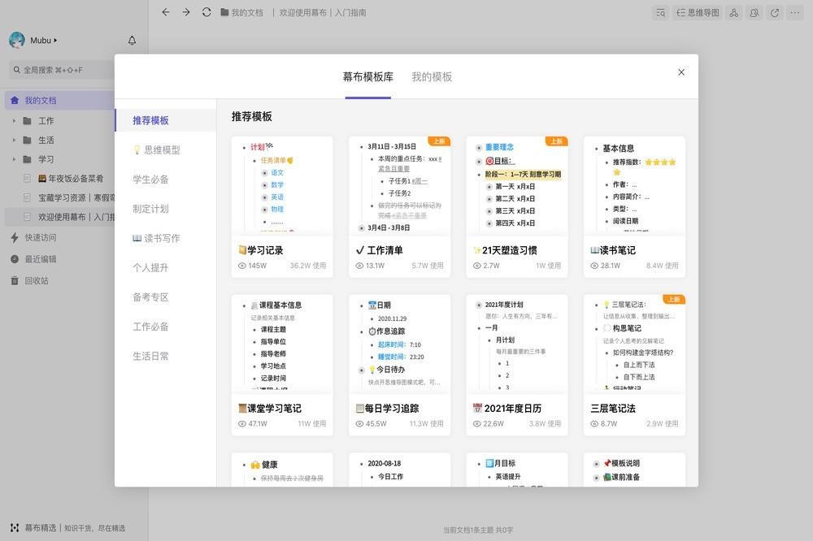This screenshot has height=541, width=813.
Task: Click the 学习 folder icon
Action: (x=28, y=159)
